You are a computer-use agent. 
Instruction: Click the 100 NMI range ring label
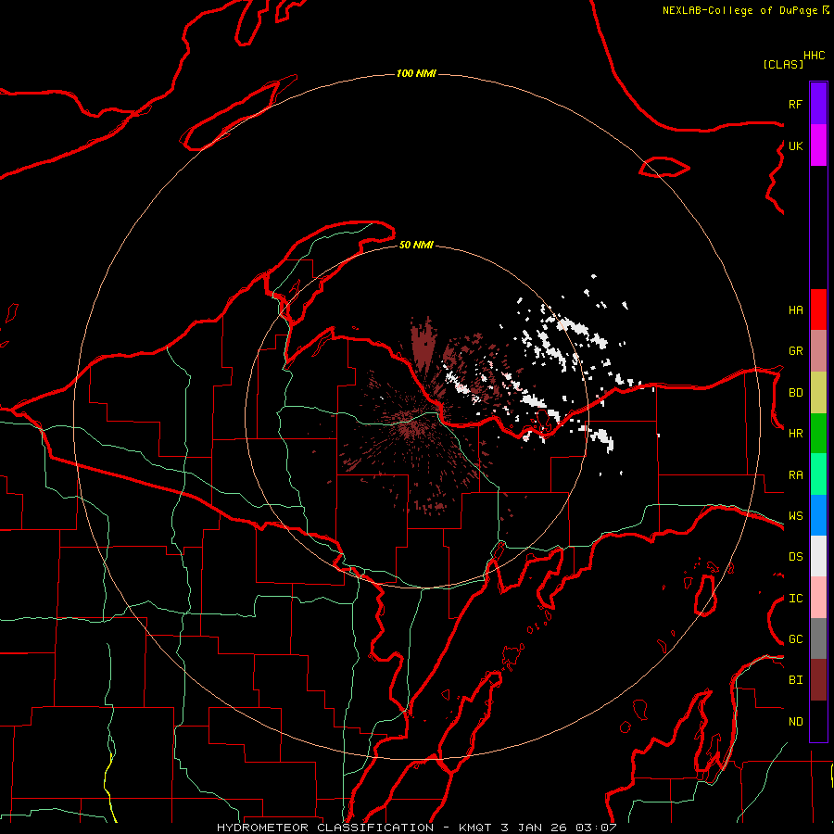pos(416,73)
